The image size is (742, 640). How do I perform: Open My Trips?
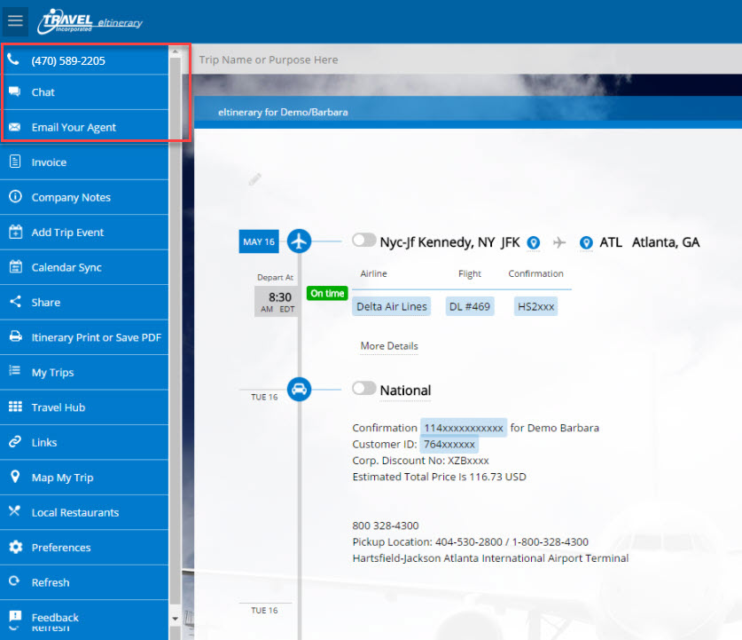tap(84, 373)
